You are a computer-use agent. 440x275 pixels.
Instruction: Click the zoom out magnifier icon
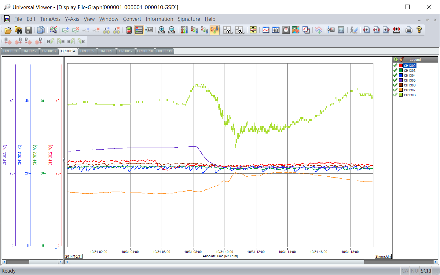(x=172, y=30)
